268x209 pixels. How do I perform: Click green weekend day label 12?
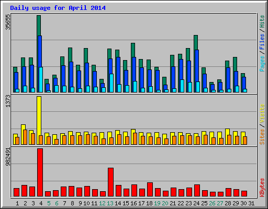pos(102,203)
